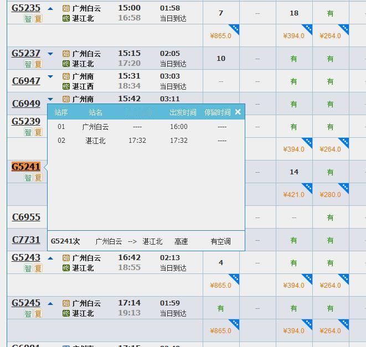Click the 复 badge under G5237
The width and height of the screenshot is (366, 347).
point(38,64)
